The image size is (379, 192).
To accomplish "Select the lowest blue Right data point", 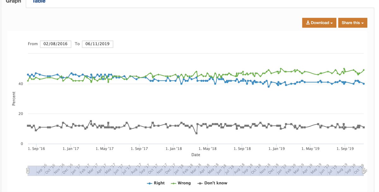I will click(268, 87).
